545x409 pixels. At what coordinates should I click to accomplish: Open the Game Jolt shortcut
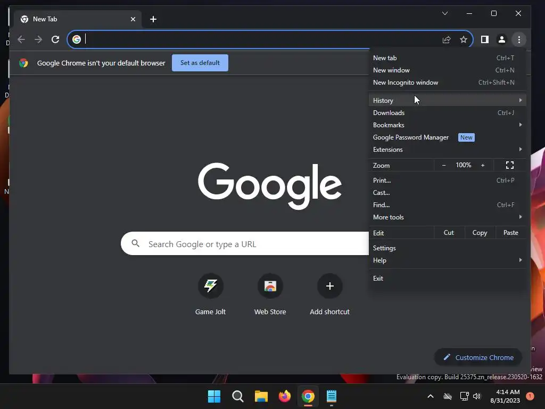point(210,294)
